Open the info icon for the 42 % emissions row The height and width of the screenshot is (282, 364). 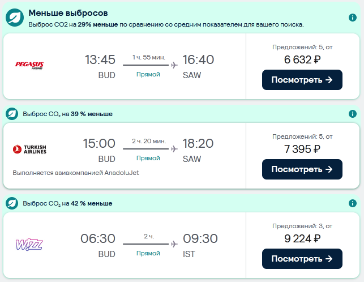pyautogui.click(x=352, y=203)
